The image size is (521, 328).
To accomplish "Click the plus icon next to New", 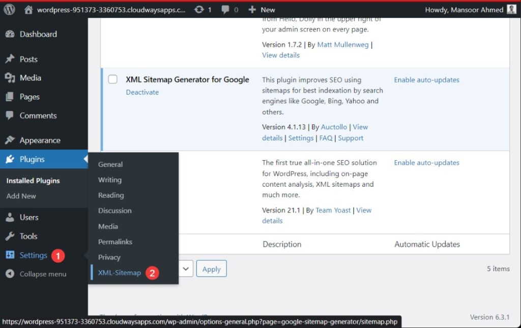I will point(252,10).
